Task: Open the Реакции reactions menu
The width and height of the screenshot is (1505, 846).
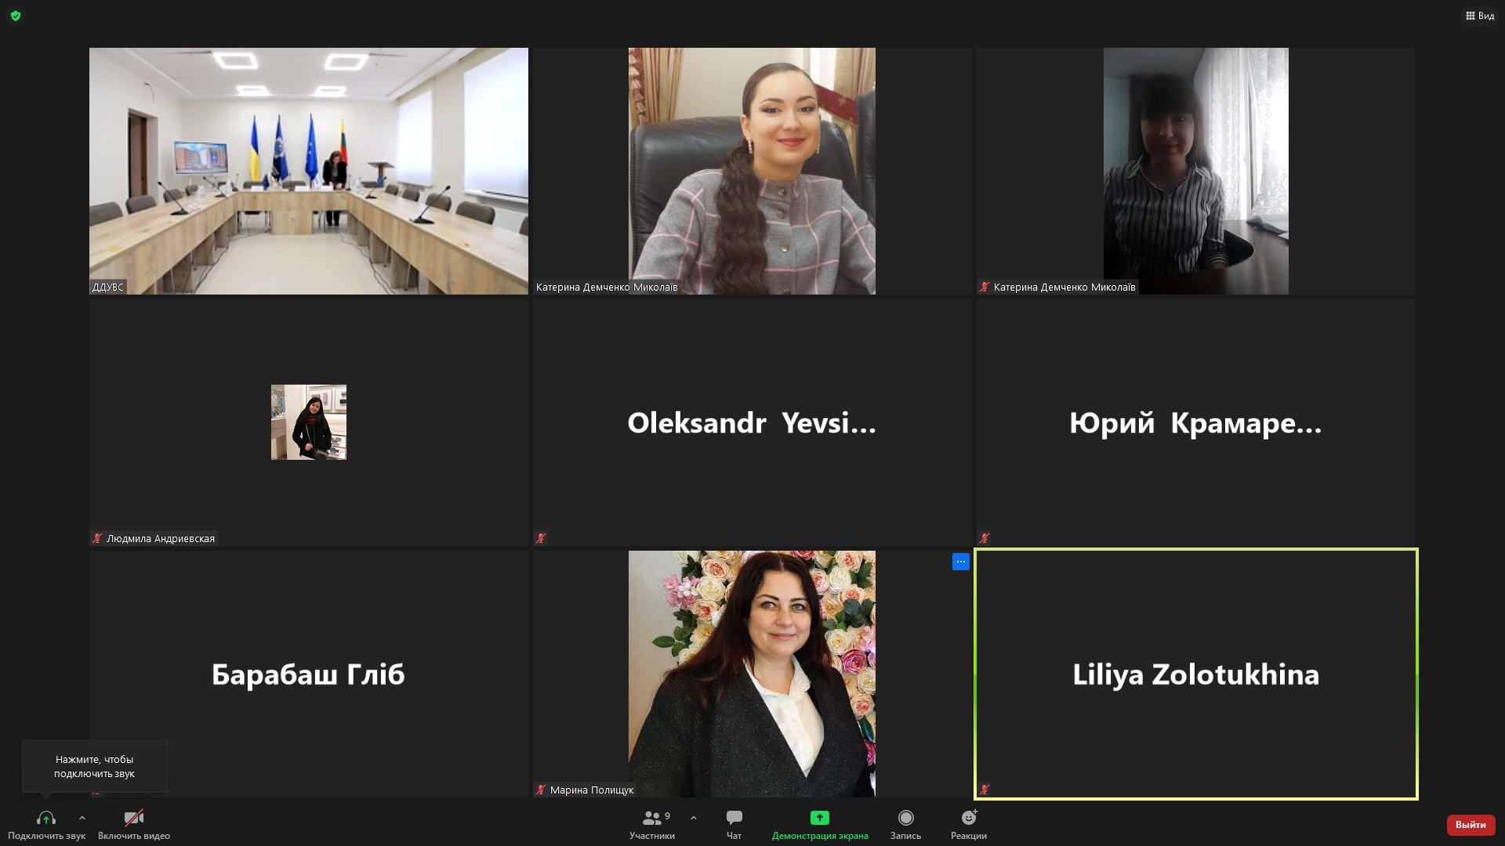Action: (969, 825)
